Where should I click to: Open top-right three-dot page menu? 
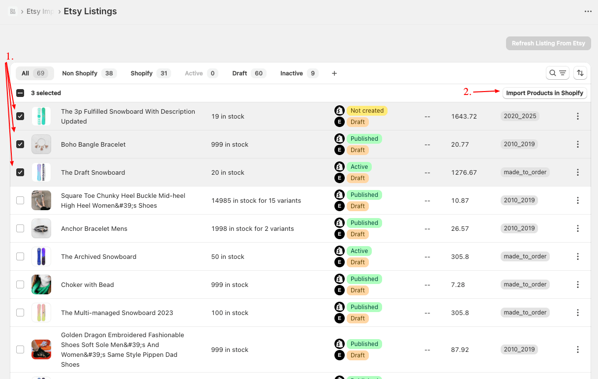coord(588,11)
